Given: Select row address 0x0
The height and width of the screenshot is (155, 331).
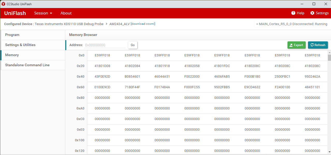Looking at the screenshot, I should coord(82,55).
